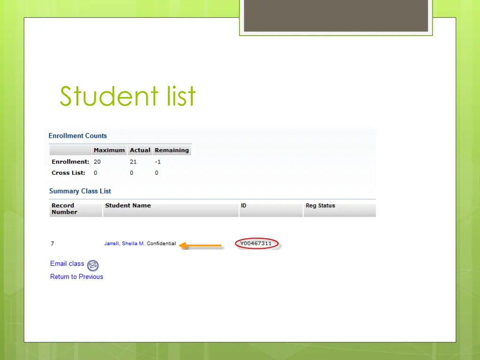
Task: Click the Summary Class List heading
Action: (x=80, y=191)
